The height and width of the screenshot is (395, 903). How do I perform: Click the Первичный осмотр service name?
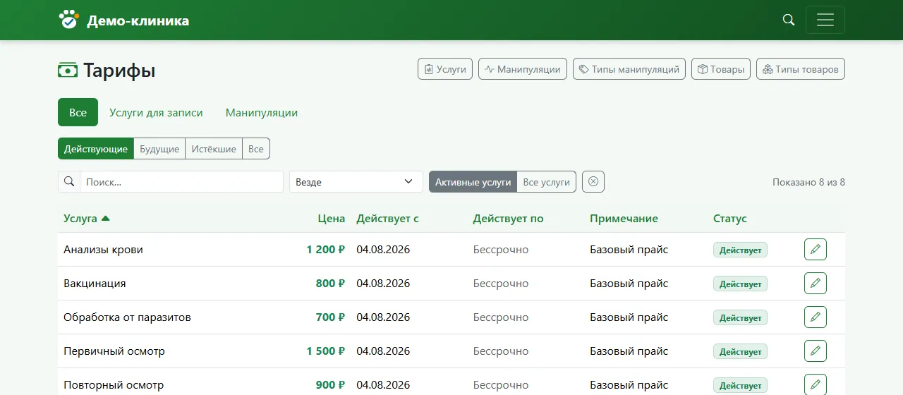click(x=114, y=351)
